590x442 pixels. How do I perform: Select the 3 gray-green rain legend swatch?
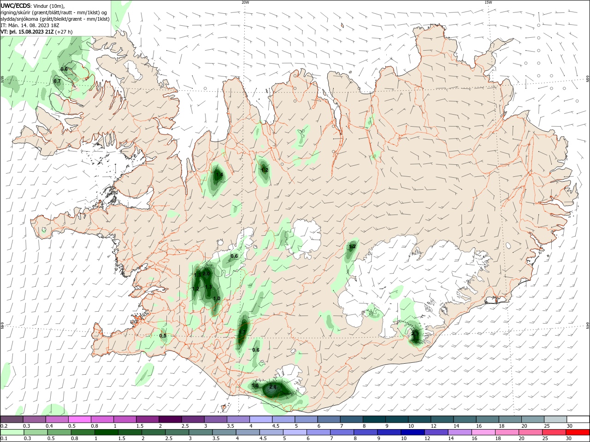point(200,432)
